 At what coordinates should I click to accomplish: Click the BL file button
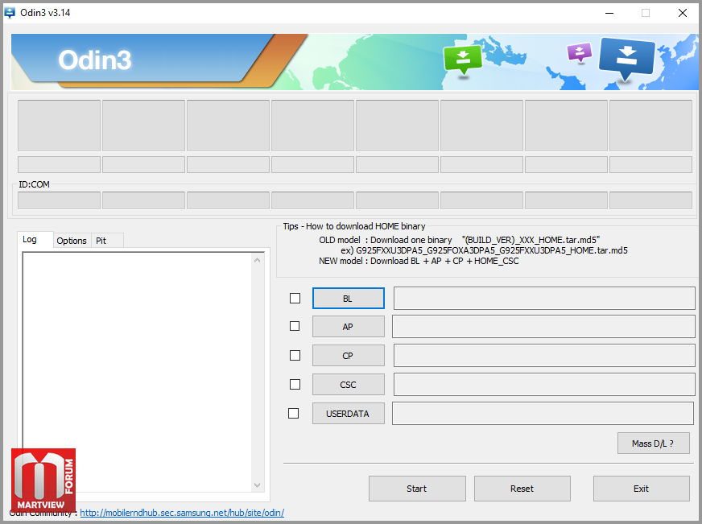(349, 299)
